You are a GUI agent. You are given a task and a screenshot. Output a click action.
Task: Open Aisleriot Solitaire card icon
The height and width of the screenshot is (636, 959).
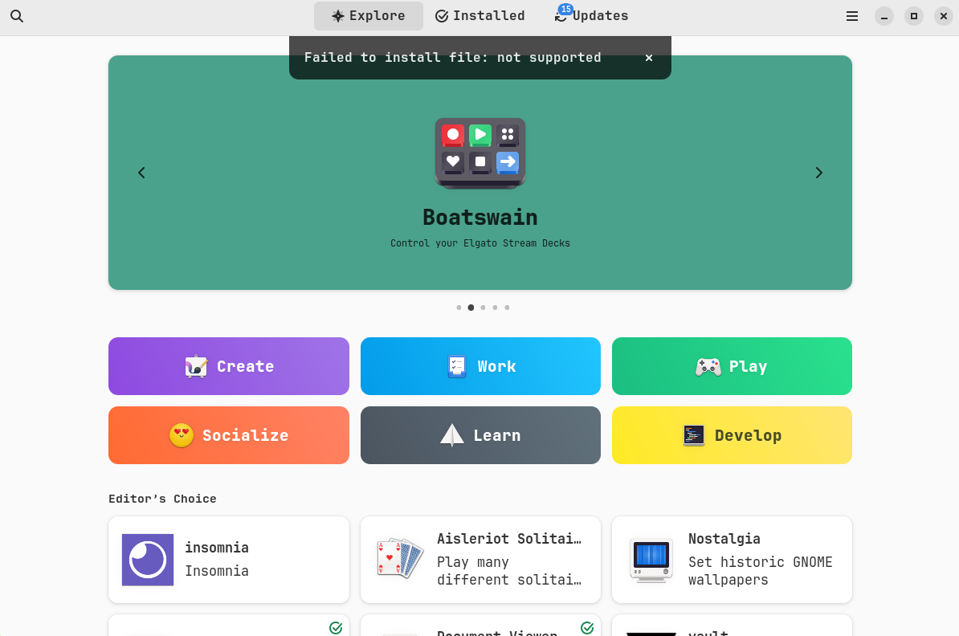[399, 558]
